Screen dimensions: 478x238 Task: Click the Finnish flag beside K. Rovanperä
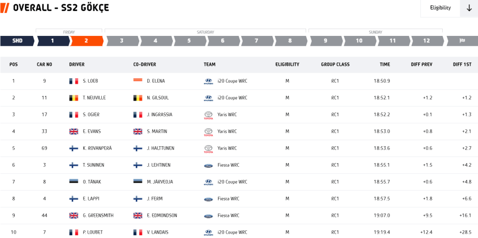73,148
